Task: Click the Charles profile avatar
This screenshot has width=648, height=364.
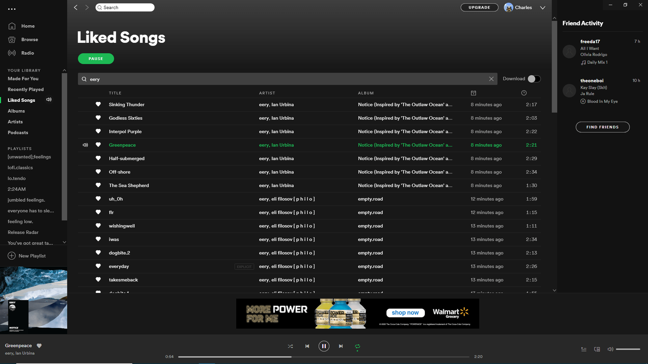Action: tap(509, 7)
